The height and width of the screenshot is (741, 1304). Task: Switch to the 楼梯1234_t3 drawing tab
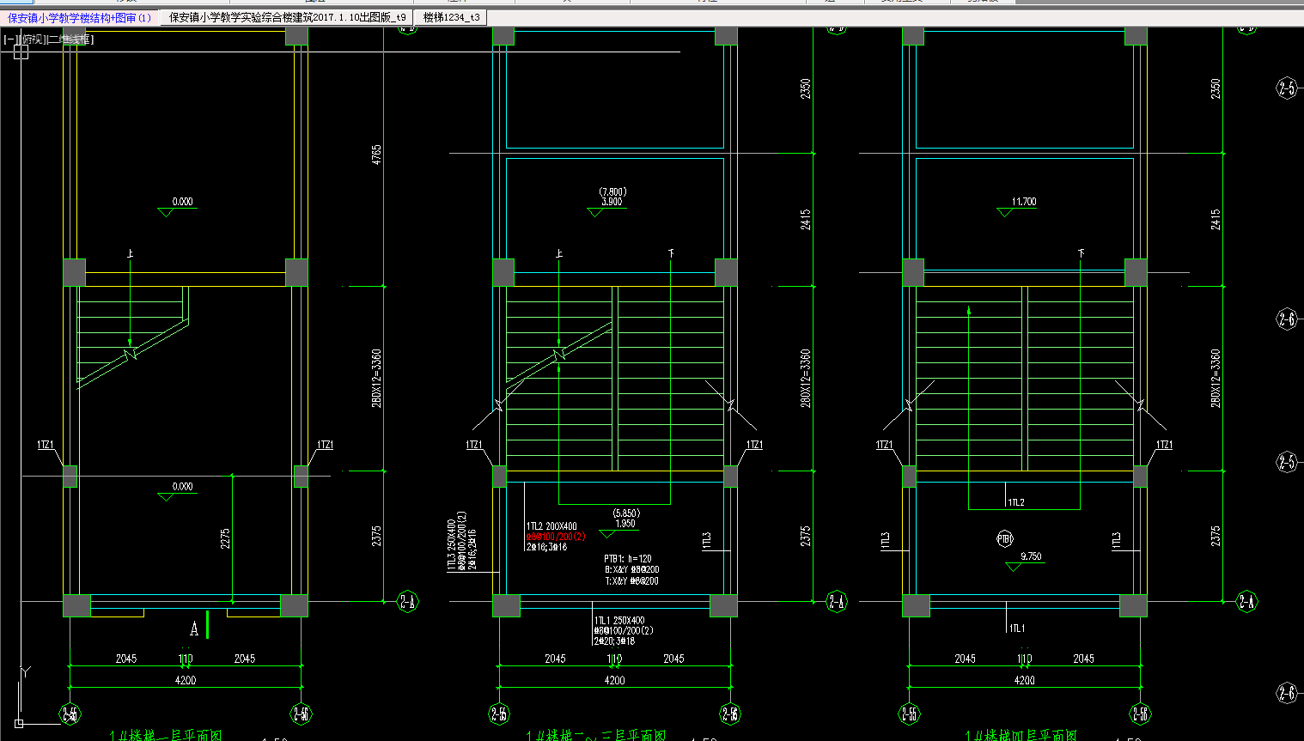(x=451, y=17)
